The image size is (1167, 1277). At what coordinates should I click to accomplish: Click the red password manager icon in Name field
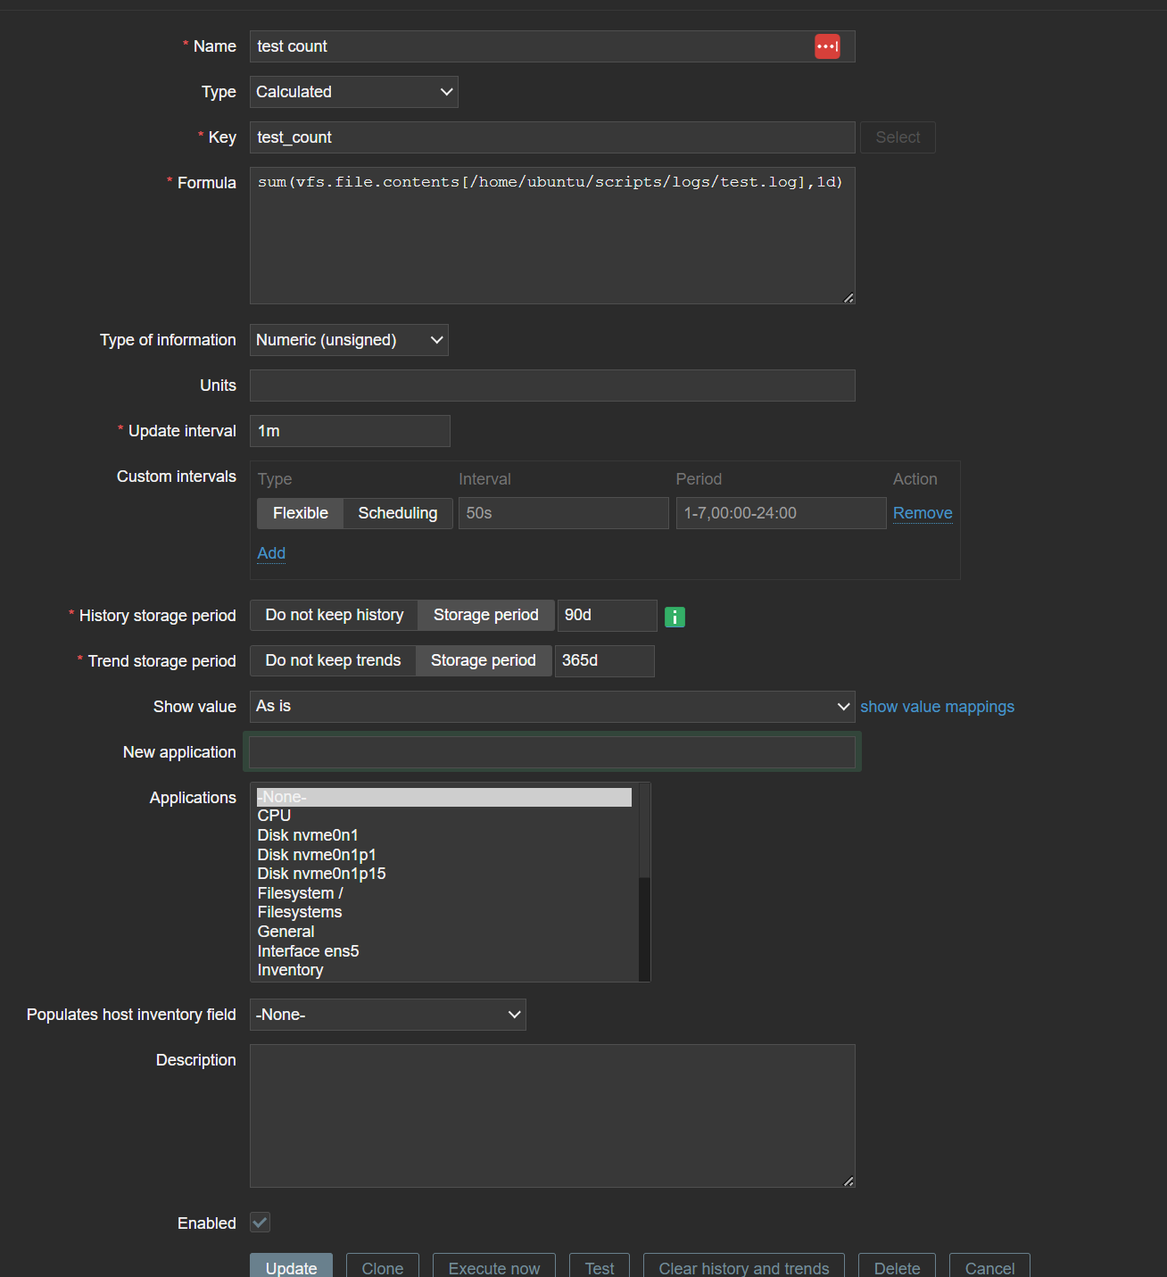(x=827, y=46)
